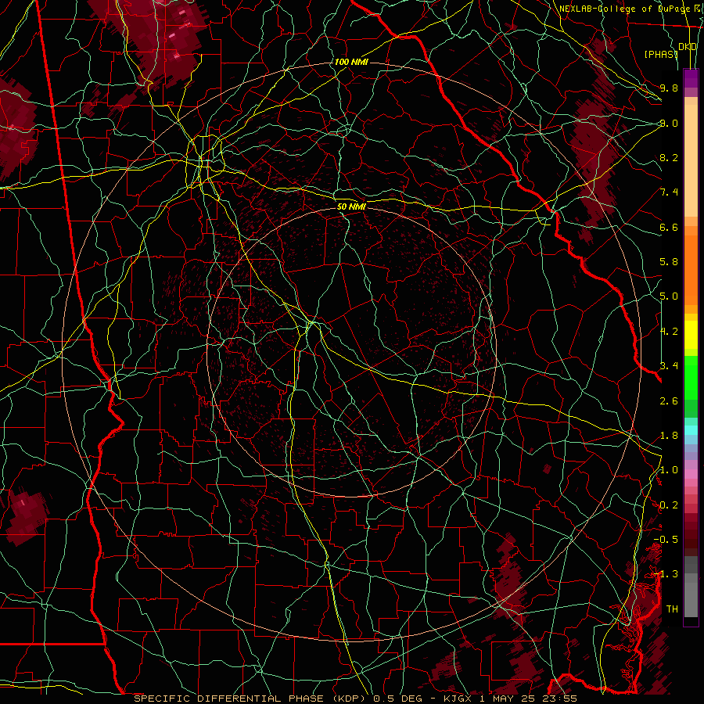Screen dimensions: 704x704
Task: Pick the purple segment atop the color bar
Action: tap(691, 78)
